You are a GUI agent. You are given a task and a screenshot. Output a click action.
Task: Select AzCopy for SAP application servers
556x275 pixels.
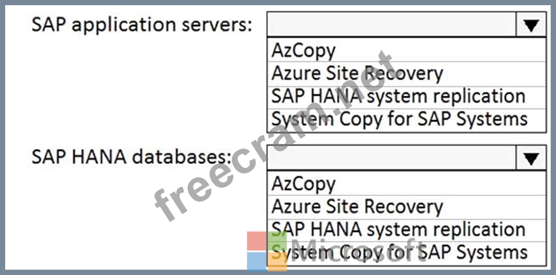click(x=303, y=50)
